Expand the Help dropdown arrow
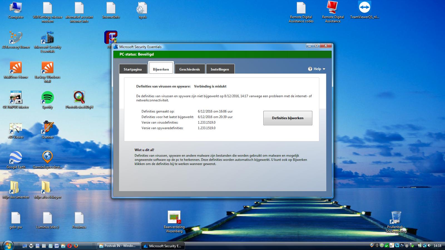 click(324, 69)
